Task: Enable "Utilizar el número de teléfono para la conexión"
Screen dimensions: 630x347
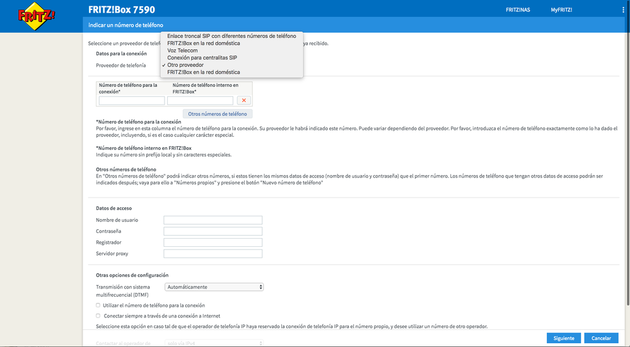Action: coord(98,305)
